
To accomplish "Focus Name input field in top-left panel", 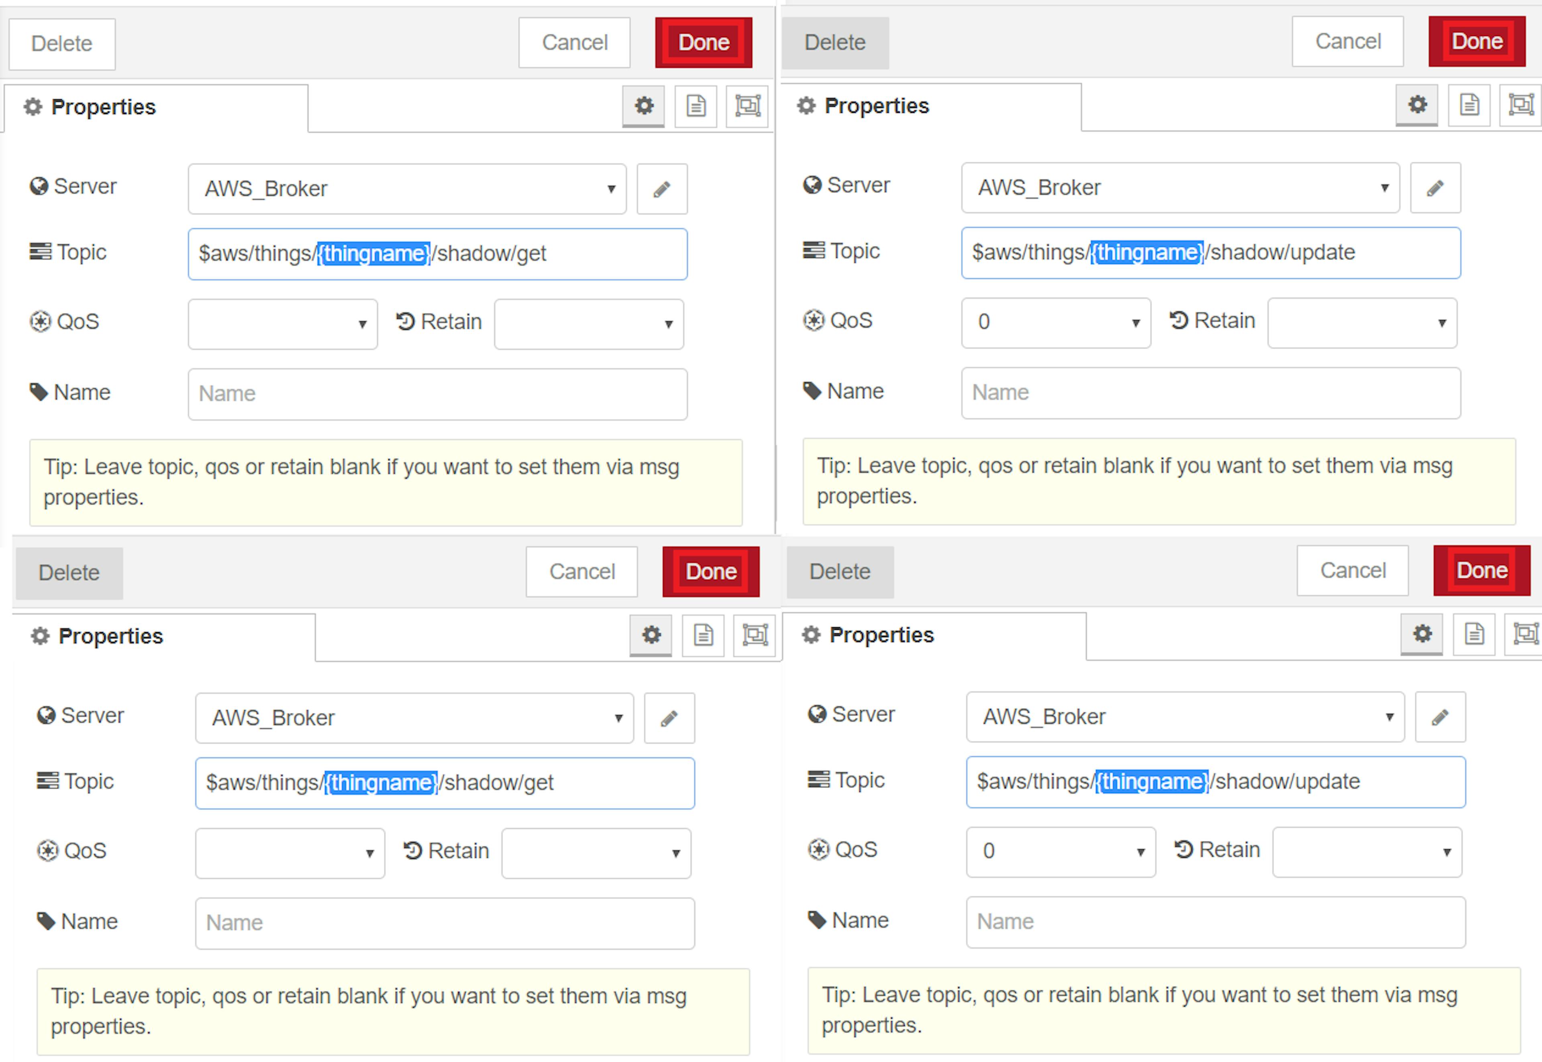I will tap(437, 394).
